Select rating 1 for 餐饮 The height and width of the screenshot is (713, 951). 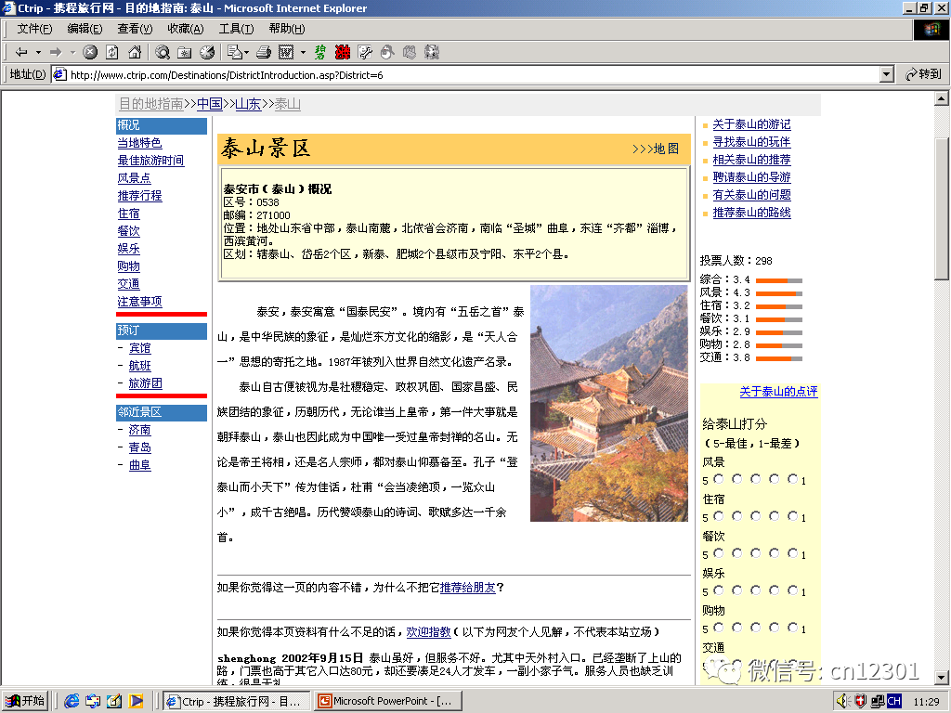click(x=793, y=553)
